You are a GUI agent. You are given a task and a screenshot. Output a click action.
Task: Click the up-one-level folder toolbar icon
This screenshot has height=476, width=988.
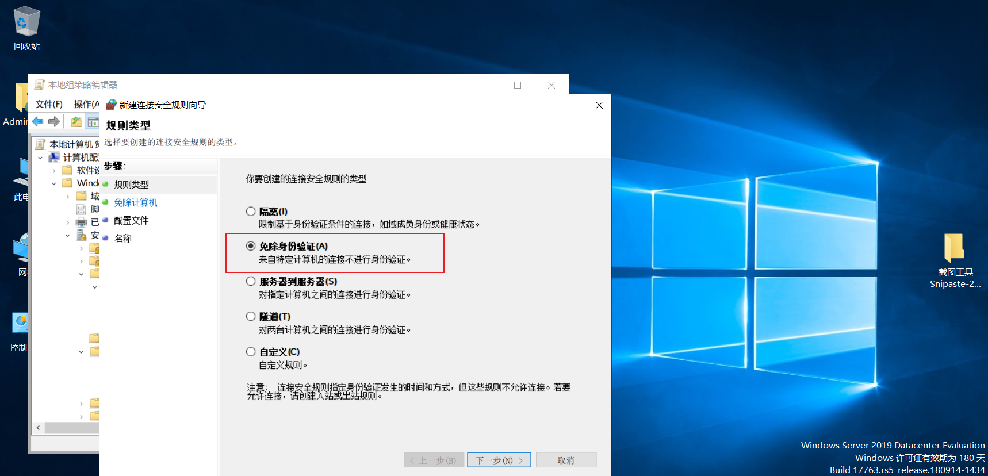click(76, 121)
